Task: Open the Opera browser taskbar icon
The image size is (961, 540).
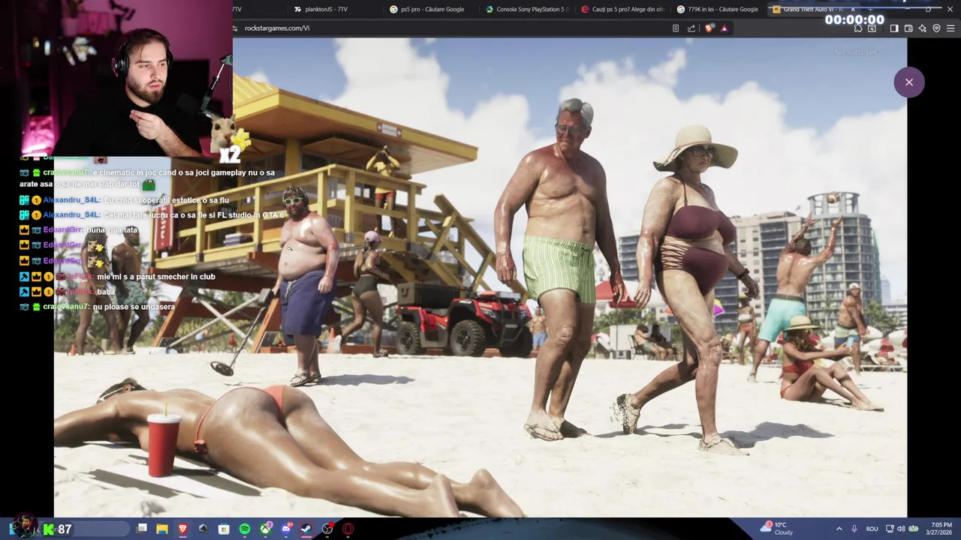Action: pos(348,529)
